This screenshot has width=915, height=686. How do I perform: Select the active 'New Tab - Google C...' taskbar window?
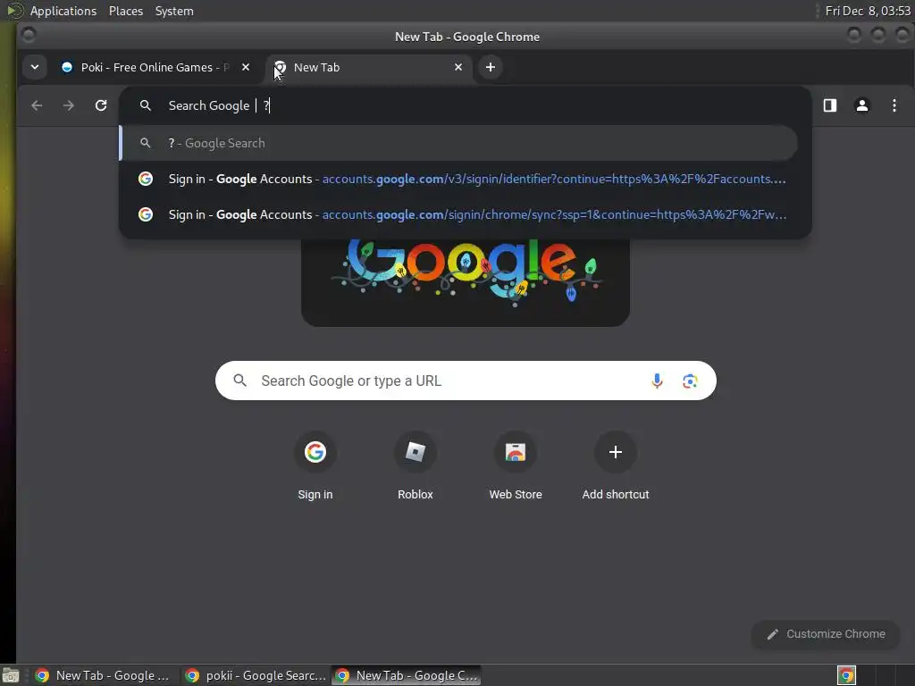407,675
